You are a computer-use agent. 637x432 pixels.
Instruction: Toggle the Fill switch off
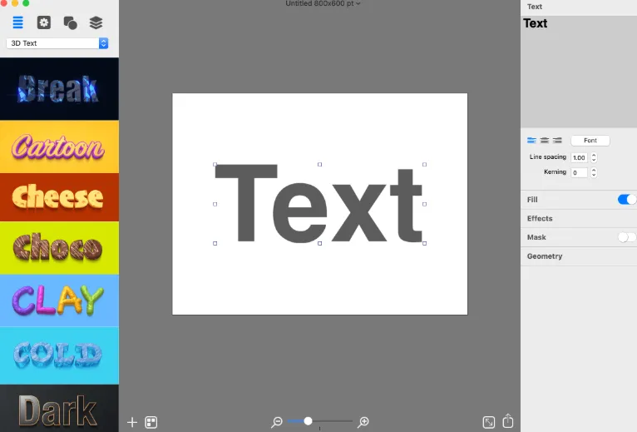tap(627, 199)
